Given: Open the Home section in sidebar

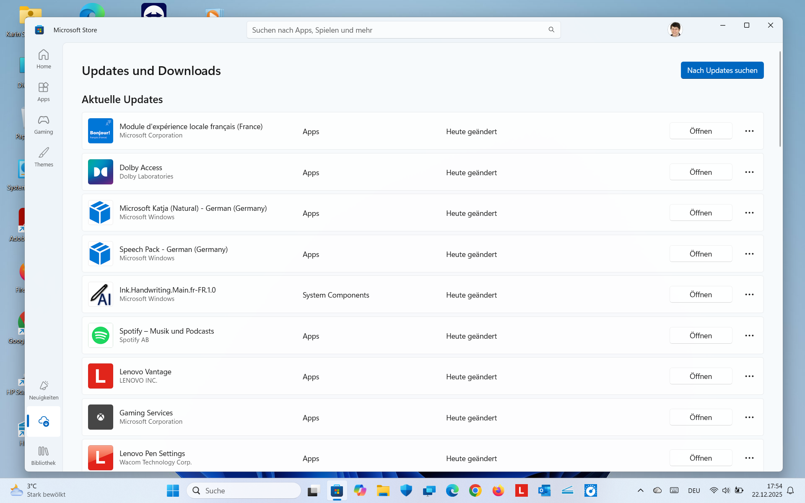Looking at the screenshot, I should pos(44,59).
